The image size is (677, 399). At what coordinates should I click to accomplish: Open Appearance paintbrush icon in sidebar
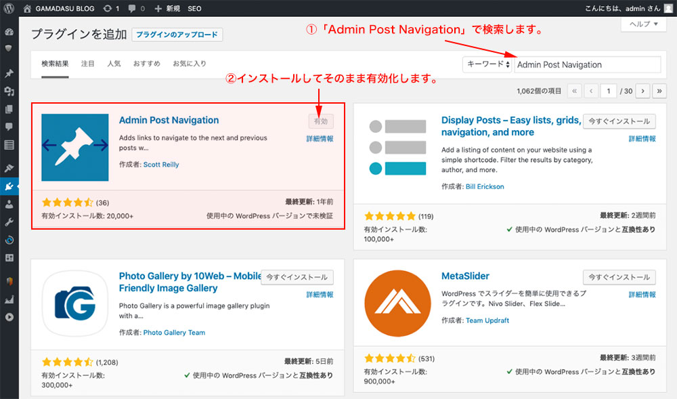click(x=9, y=168)
